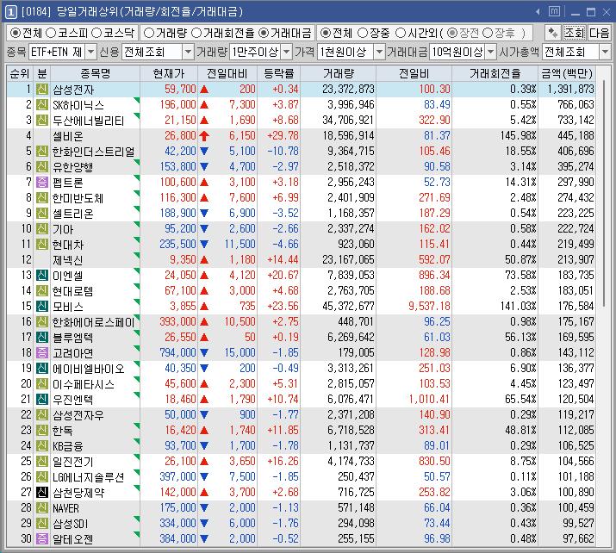Image resolution: width=616 pixels, height=553 pixels.
Task: Click the 신 badge for 우진엔텍
Action: (42, 400)
